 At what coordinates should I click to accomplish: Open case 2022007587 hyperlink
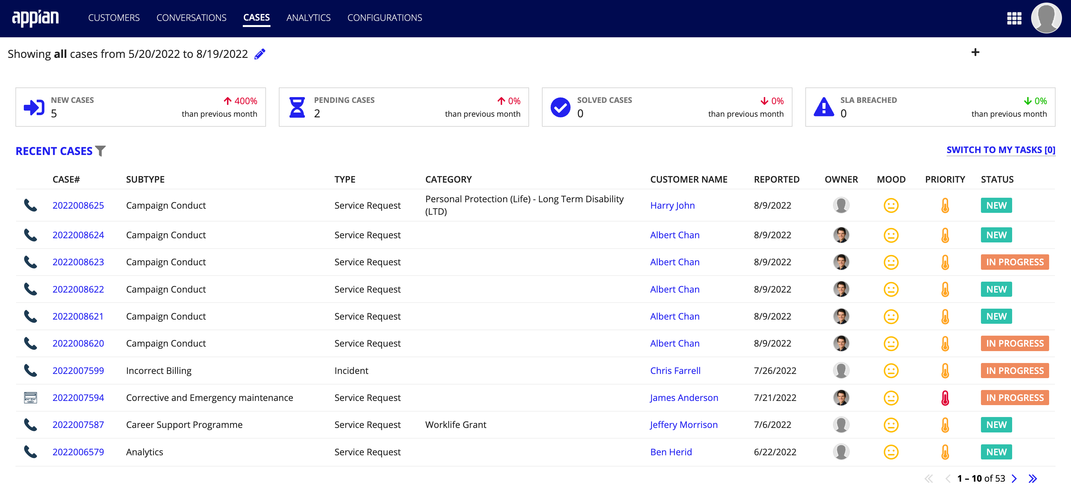[x=78, y=424]
